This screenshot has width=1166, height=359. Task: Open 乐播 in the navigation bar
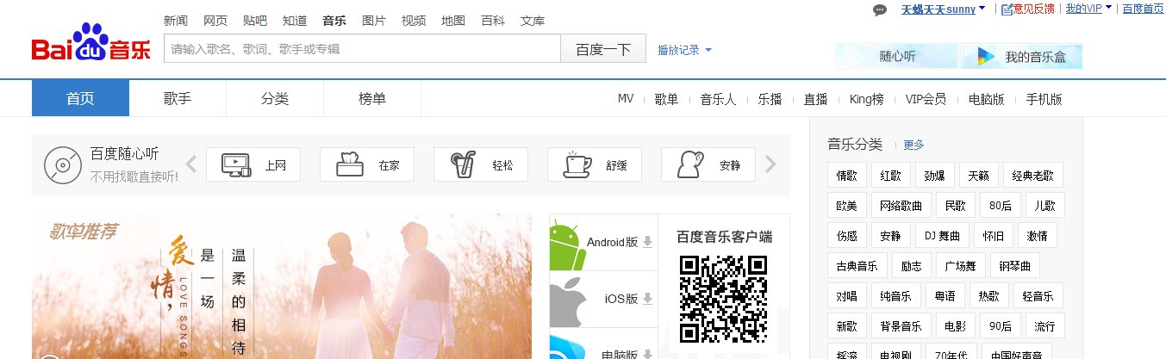click(x=770, y=99)
